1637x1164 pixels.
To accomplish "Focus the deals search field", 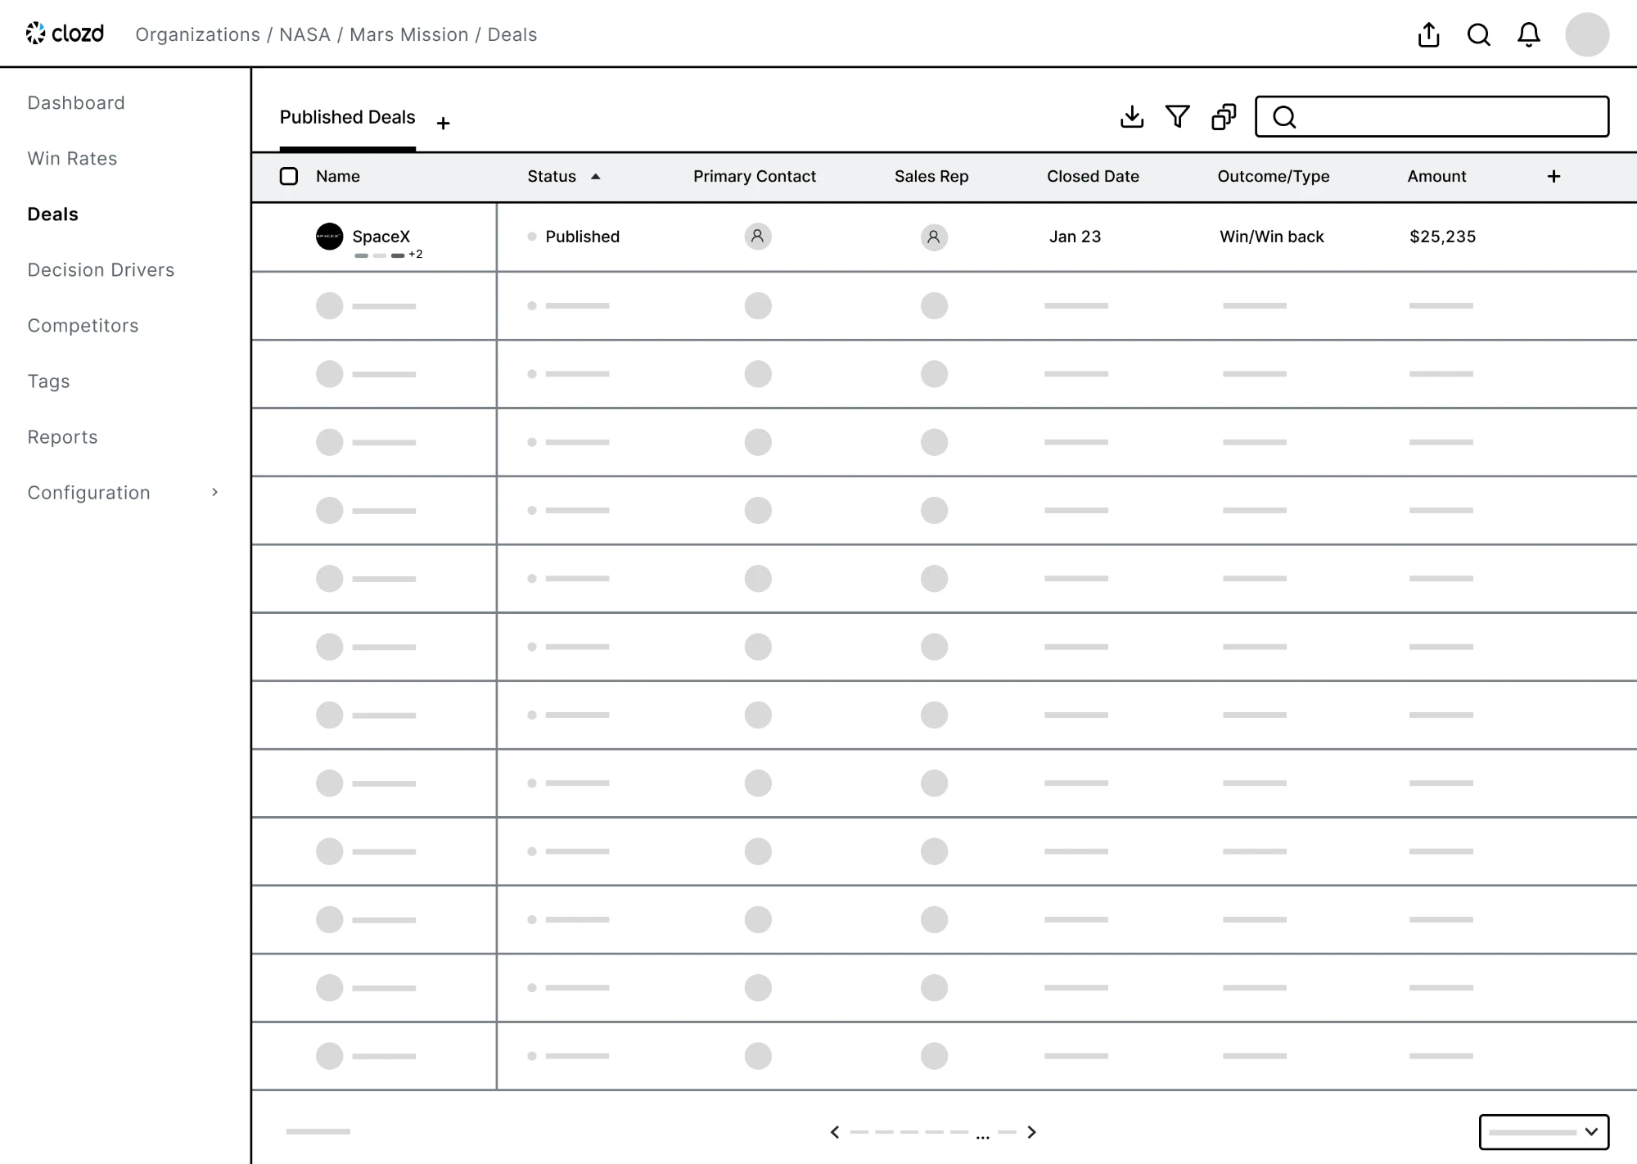I will point(1432,117).
